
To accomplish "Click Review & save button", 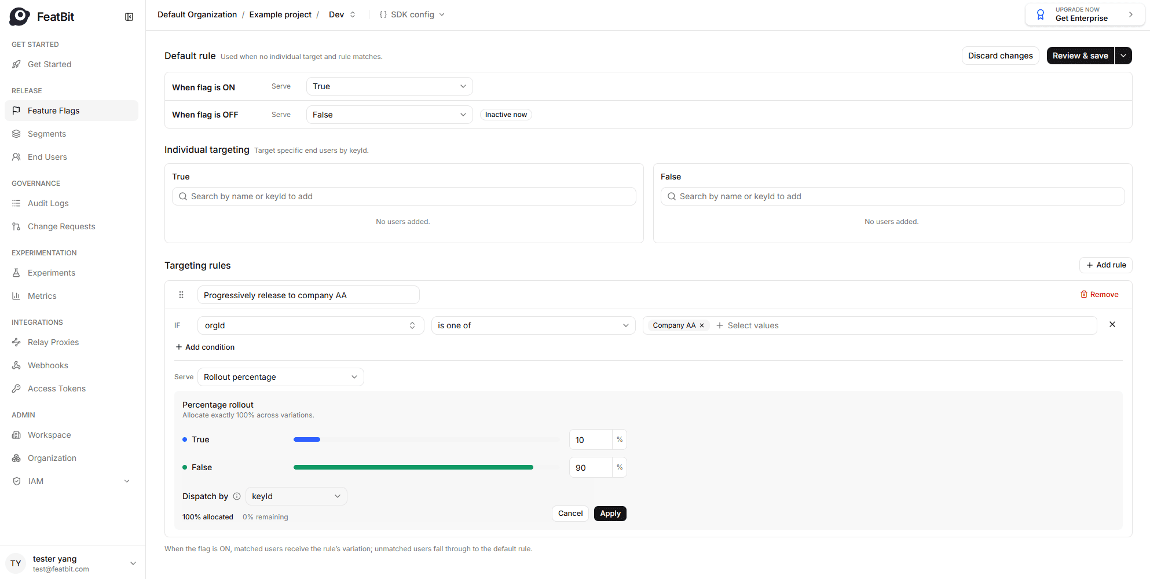I will (1081, 56).
